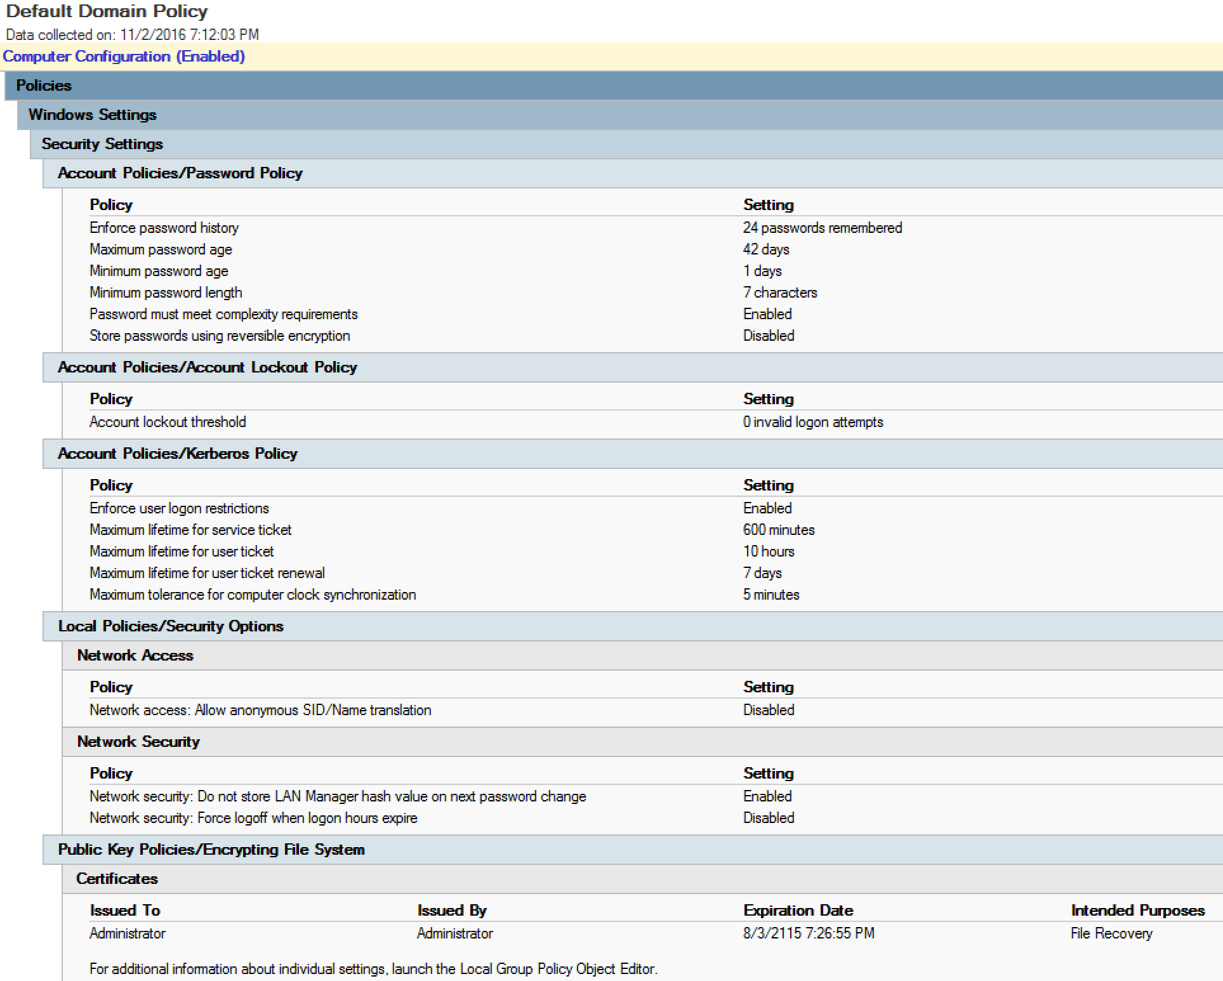Collapse the Network Security subsection
Viewport: 1223px width, 981px height.
[x=138, y=741]
